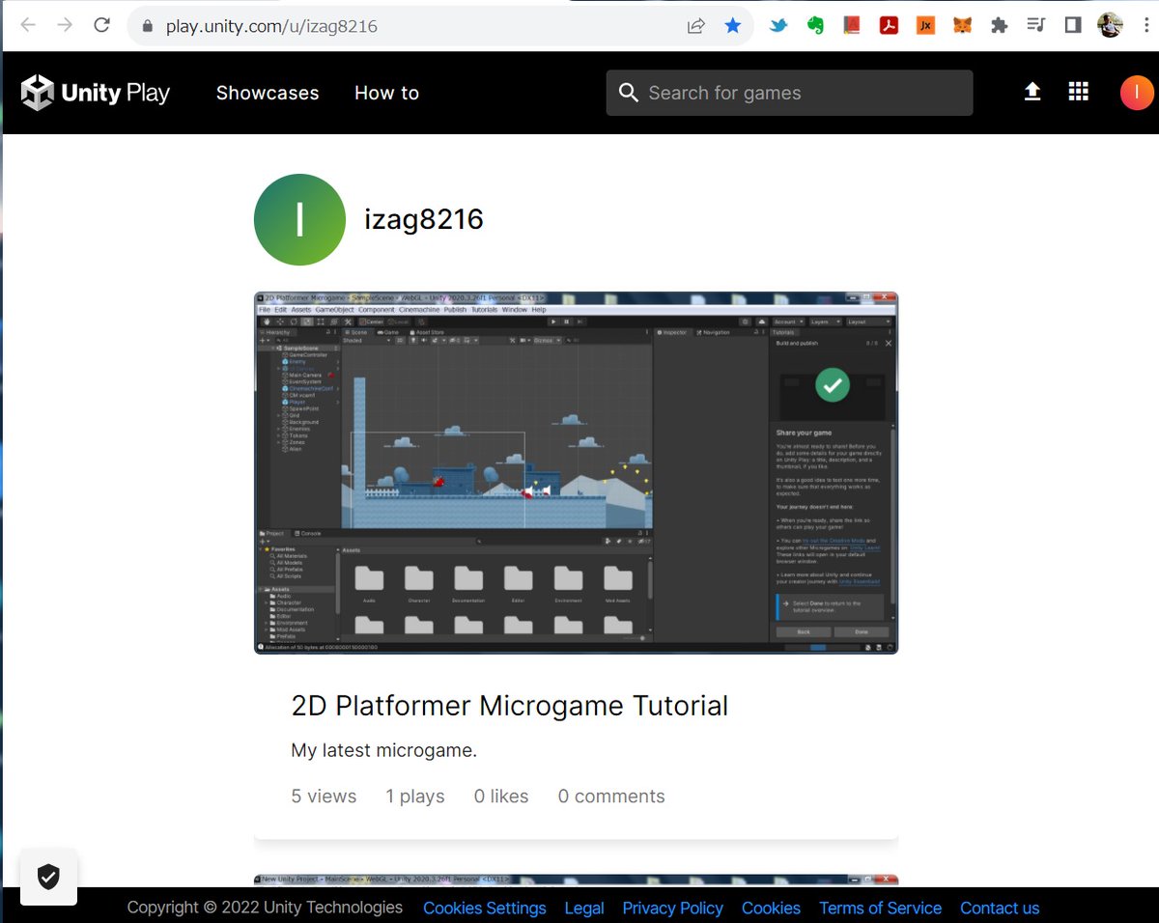The height and width of the screenshot is (923, 1159).
Task: Open the 2D Platformer Microgame thumbnail
Action: point(576,472)
